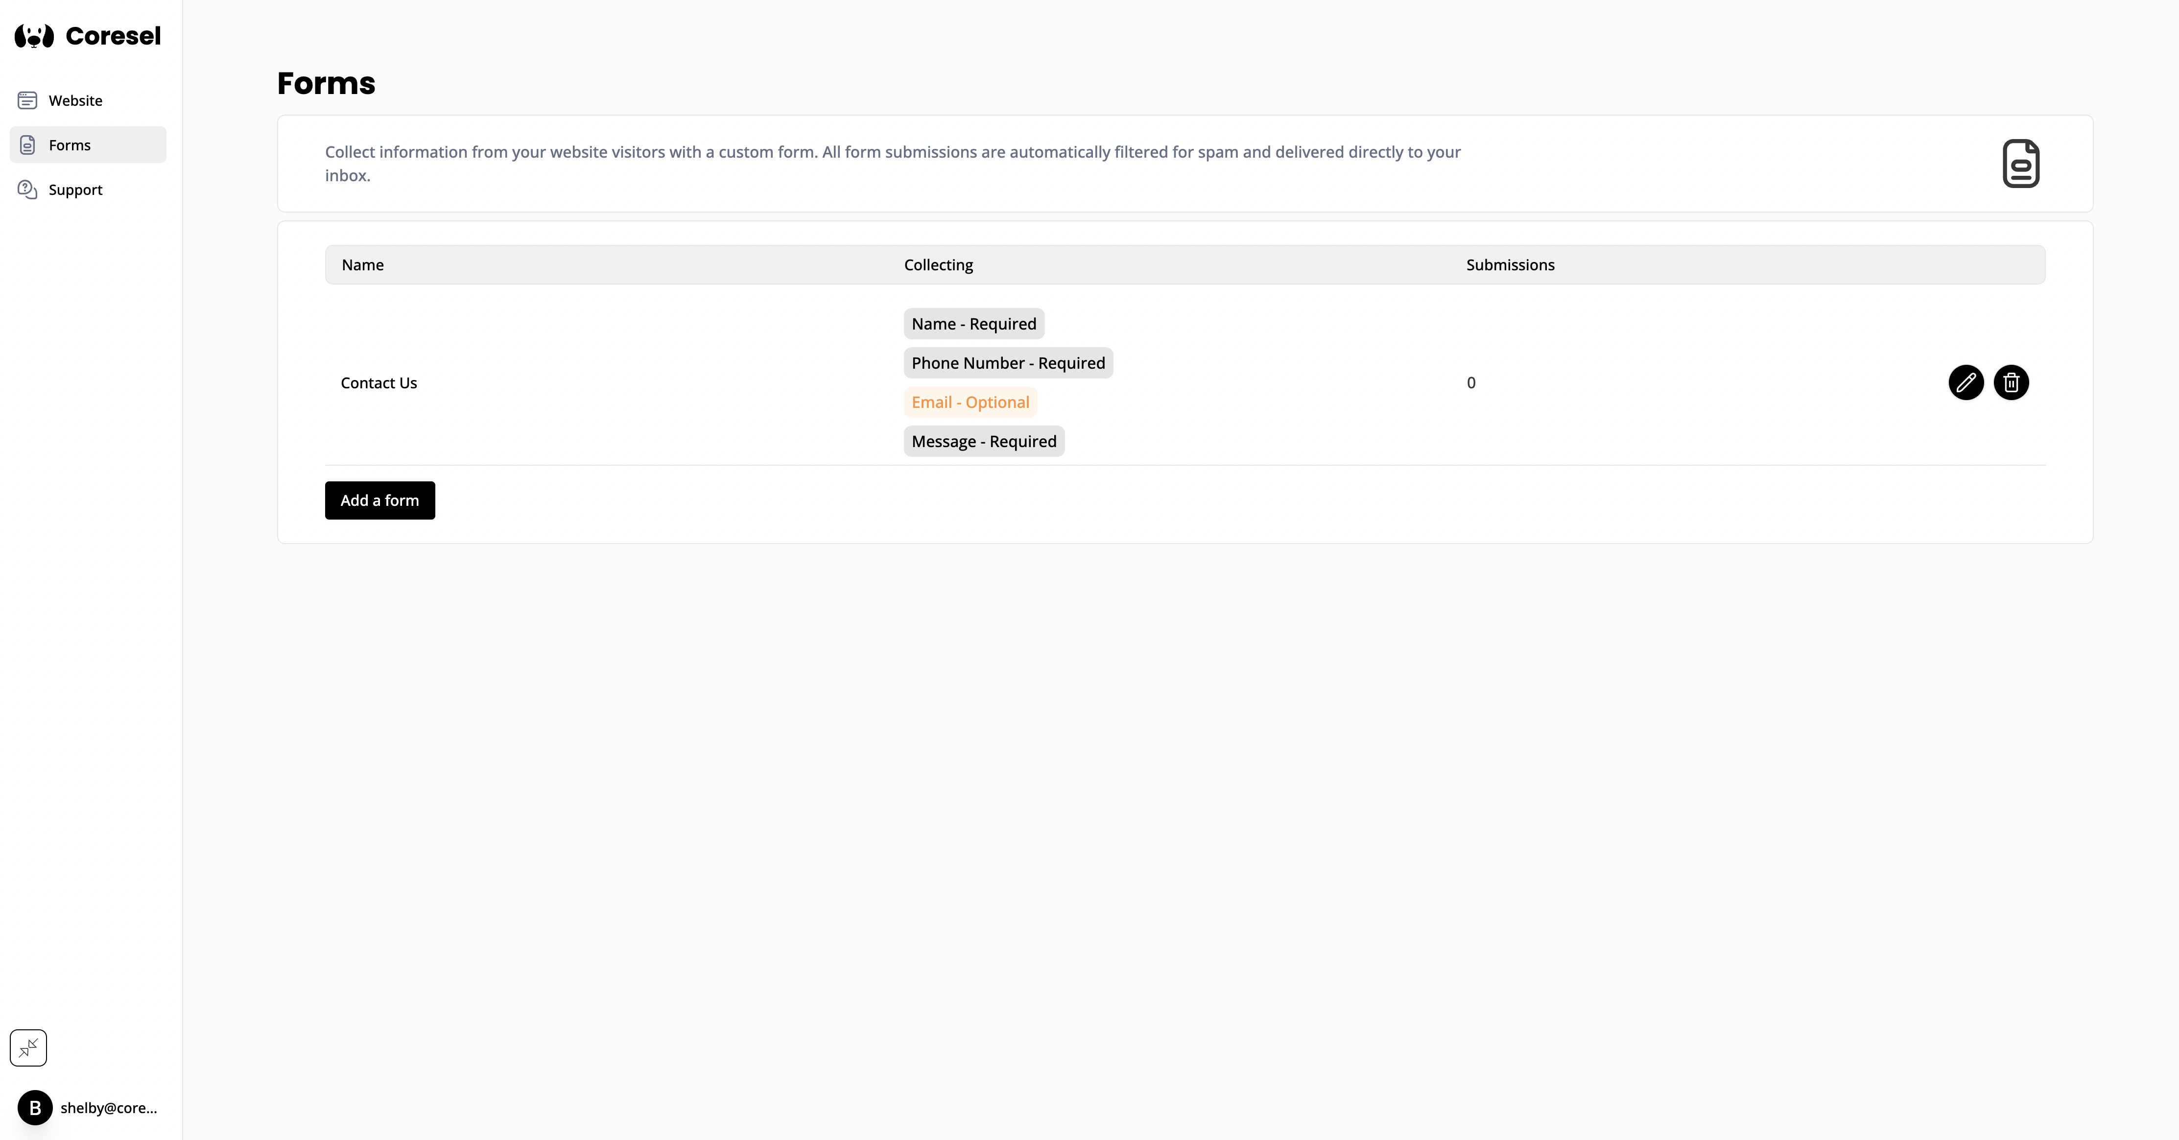This screenshot has height=1140, width=2179.
Task: Click the Email - Optional tag
Action: tap(970, 403)
